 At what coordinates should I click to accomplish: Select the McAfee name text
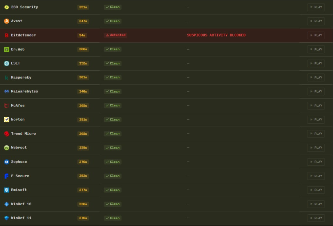pyautogui.click(x=18, y=106)
